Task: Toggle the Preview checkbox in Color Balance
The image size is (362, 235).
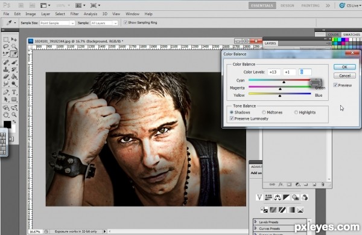Action: [335, 85]
